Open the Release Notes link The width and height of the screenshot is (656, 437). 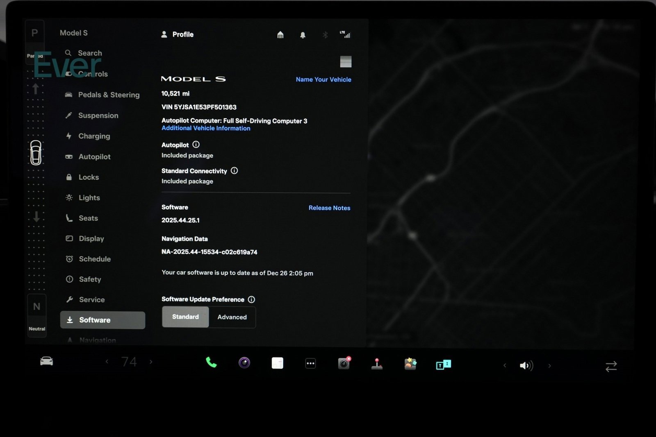click(329, 208)
